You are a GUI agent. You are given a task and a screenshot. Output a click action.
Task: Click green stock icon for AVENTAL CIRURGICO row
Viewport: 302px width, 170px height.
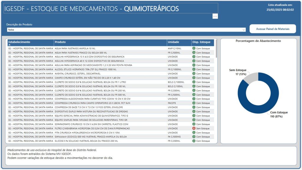(194, 74)
